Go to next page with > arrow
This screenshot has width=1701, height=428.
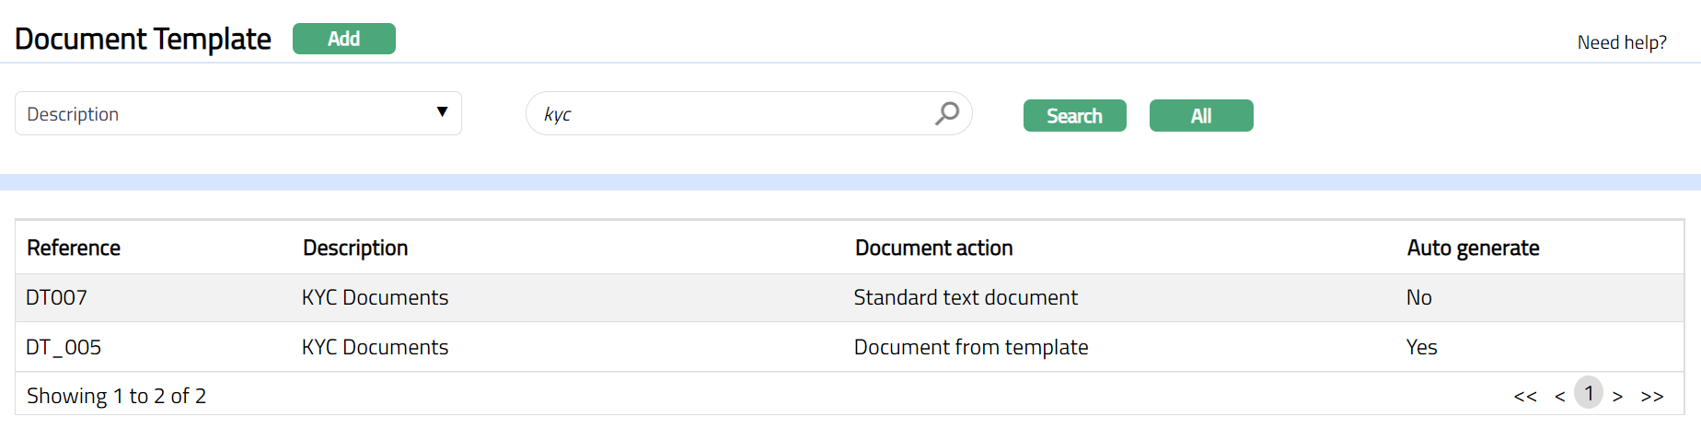(x=1617, y=397)
